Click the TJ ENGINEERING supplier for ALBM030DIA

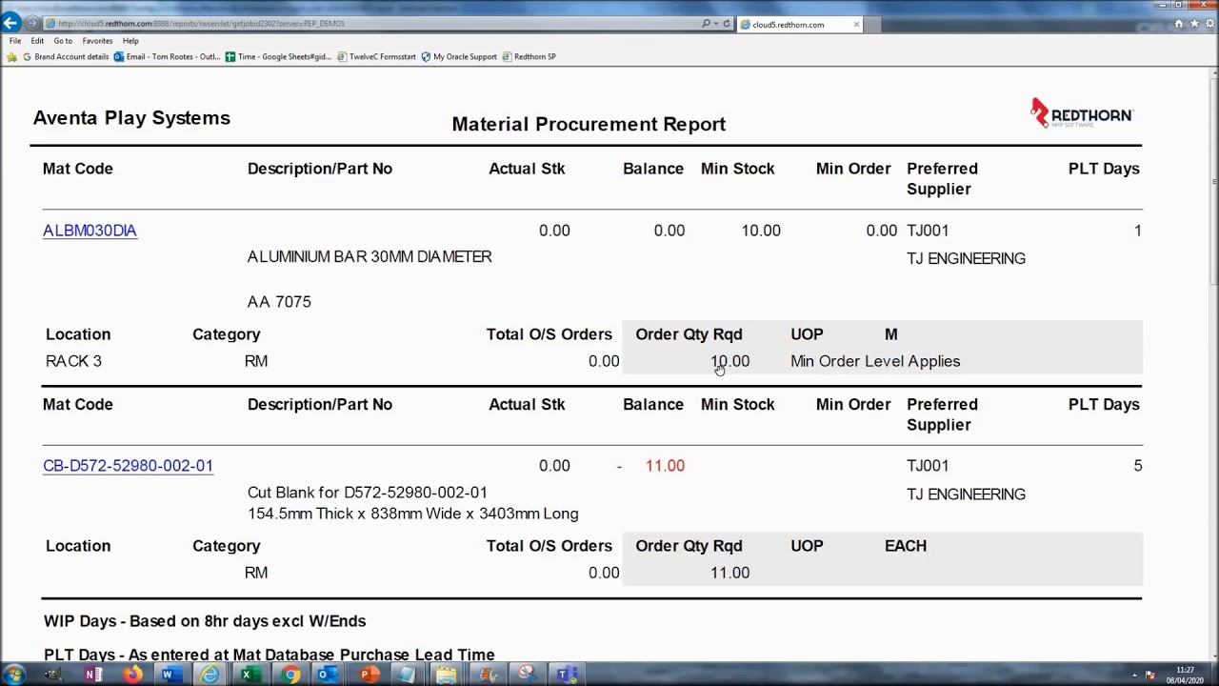pyautogui.click(x=966, y=259)
